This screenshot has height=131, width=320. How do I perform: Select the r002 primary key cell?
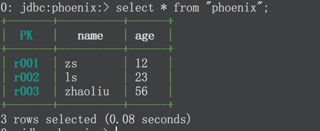click(x=26, y=77)
